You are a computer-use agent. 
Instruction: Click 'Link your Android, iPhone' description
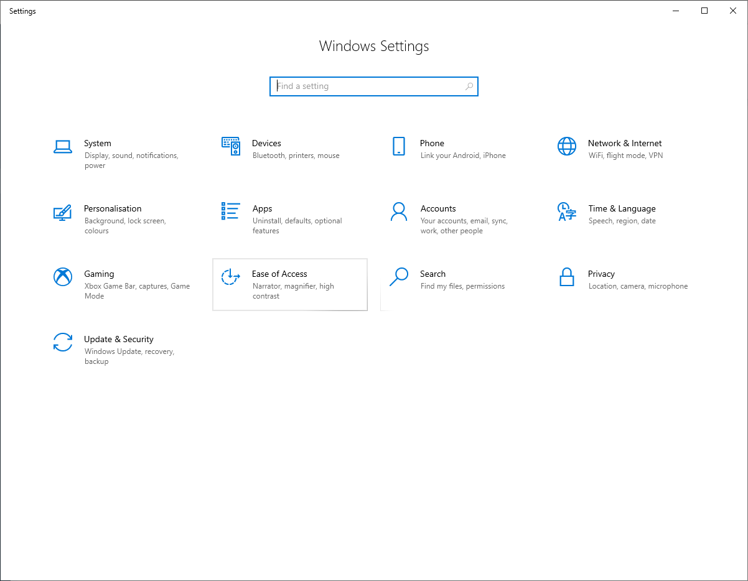pos(463,156)
